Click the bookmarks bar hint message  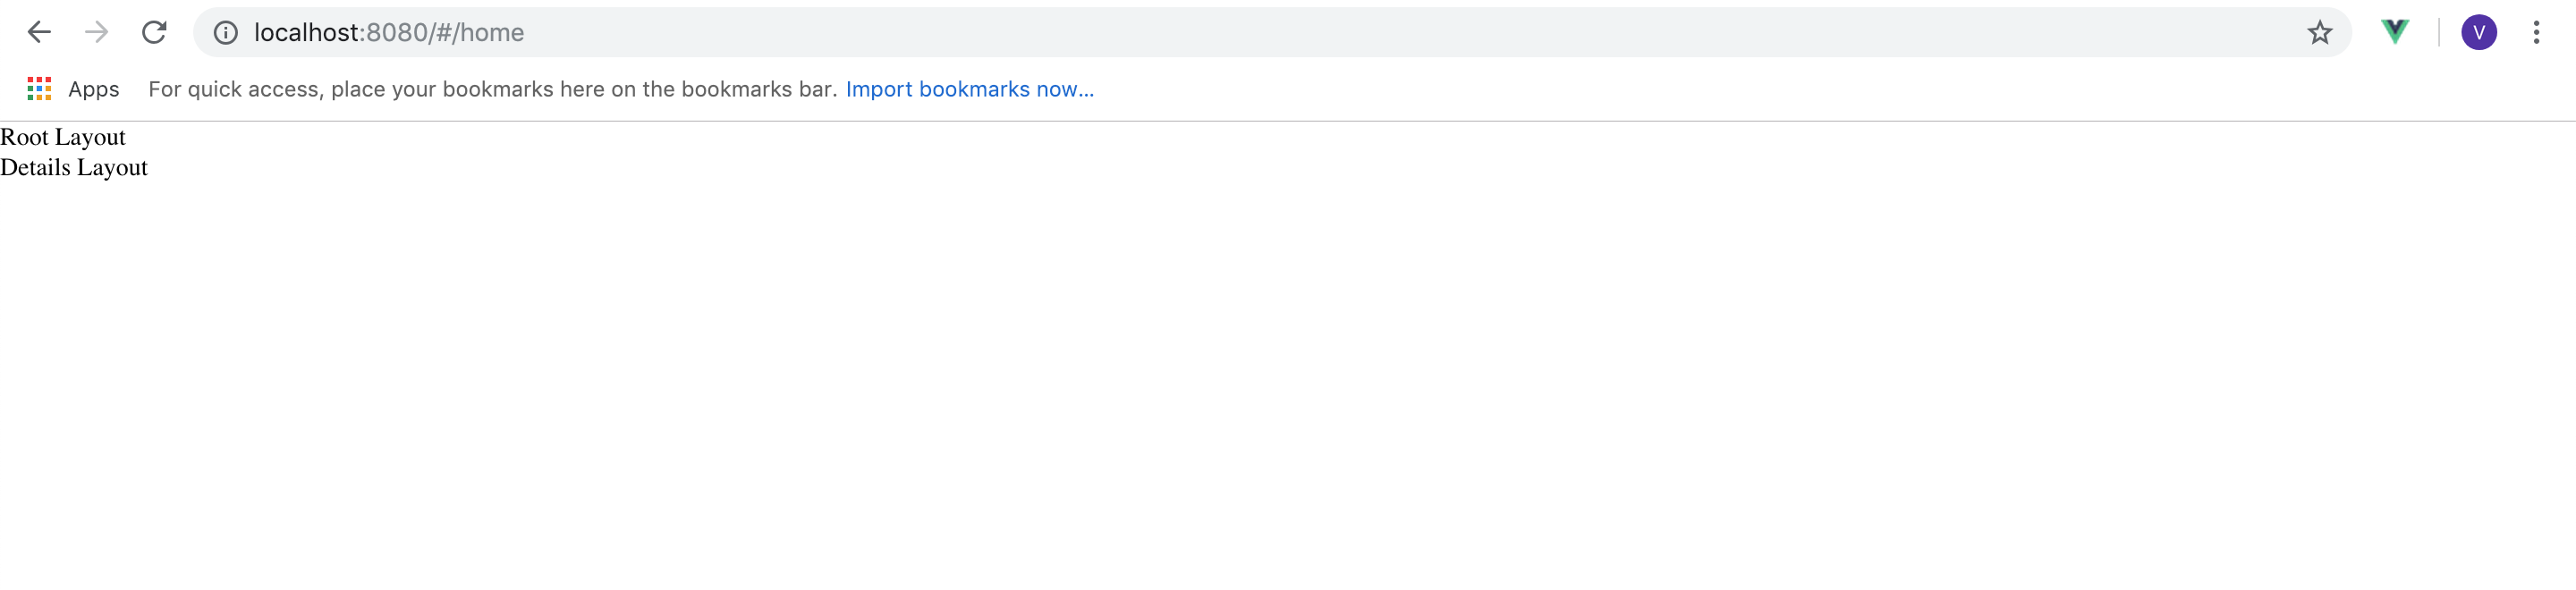pyautogui.click(x=492, y=89)
